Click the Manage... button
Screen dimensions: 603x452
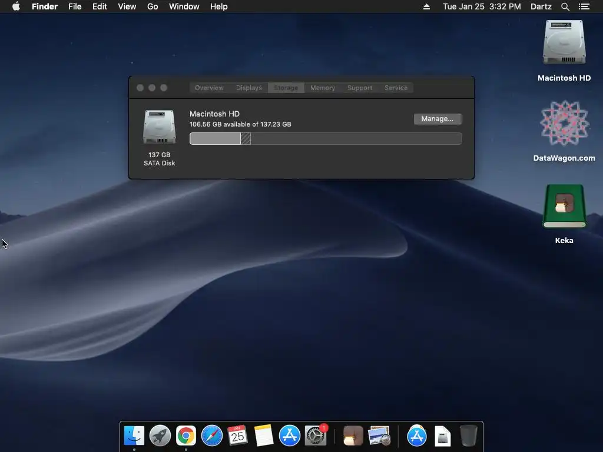coord(438,119)
